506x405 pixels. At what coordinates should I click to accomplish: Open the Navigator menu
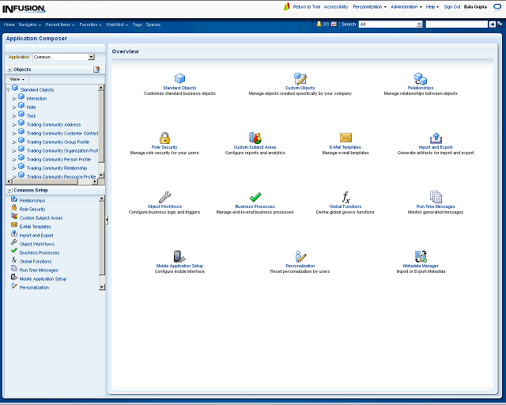pos(31,25)
